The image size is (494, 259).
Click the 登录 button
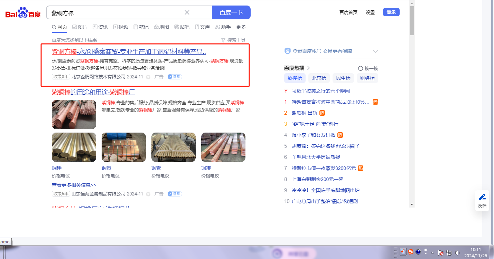tap(391, 12)
